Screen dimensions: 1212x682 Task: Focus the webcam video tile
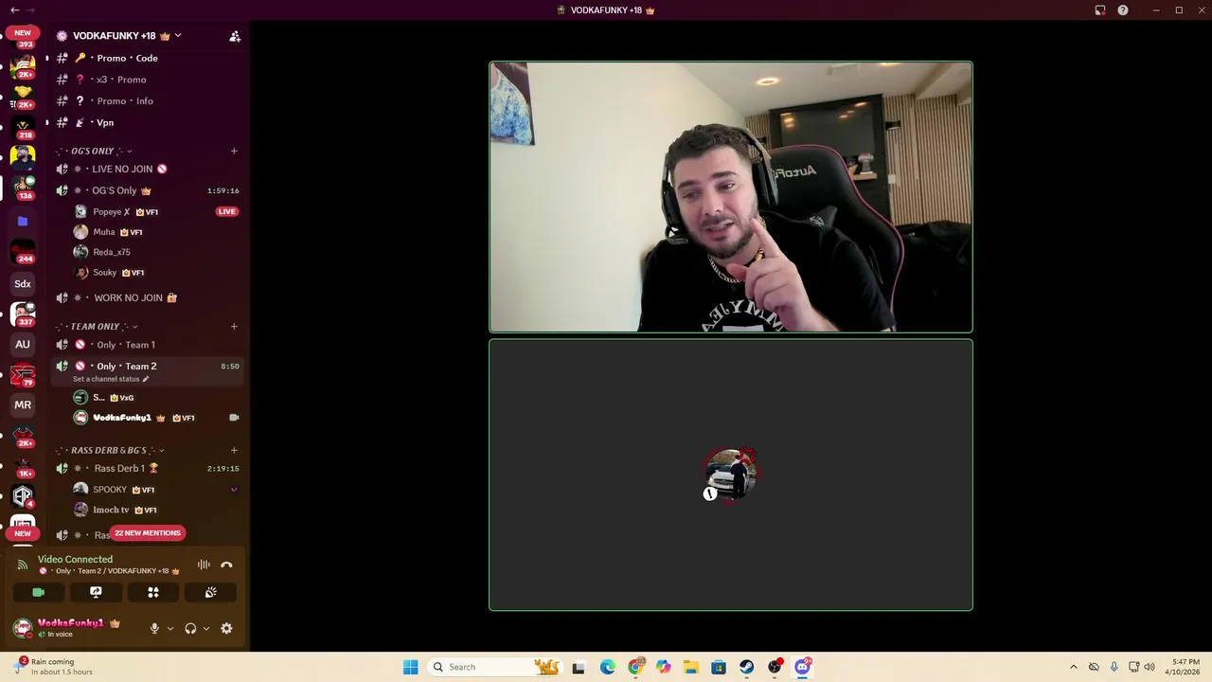click(x=731, y=197)
